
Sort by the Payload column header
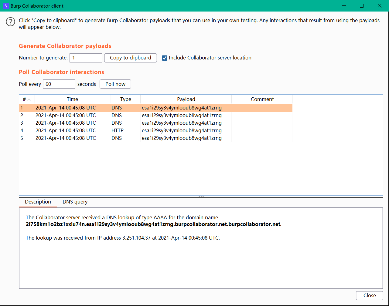tap(186, 99)
